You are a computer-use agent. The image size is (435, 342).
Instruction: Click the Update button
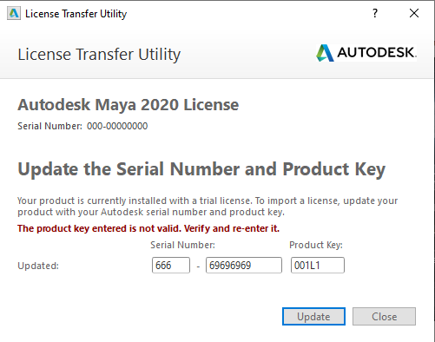[x=313, y=317]
